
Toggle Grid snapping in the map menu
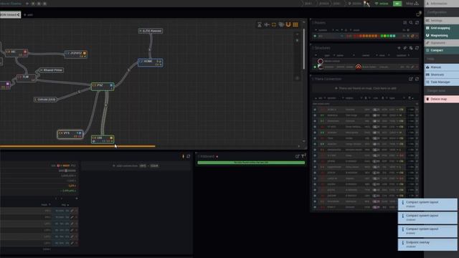[442, 28]
